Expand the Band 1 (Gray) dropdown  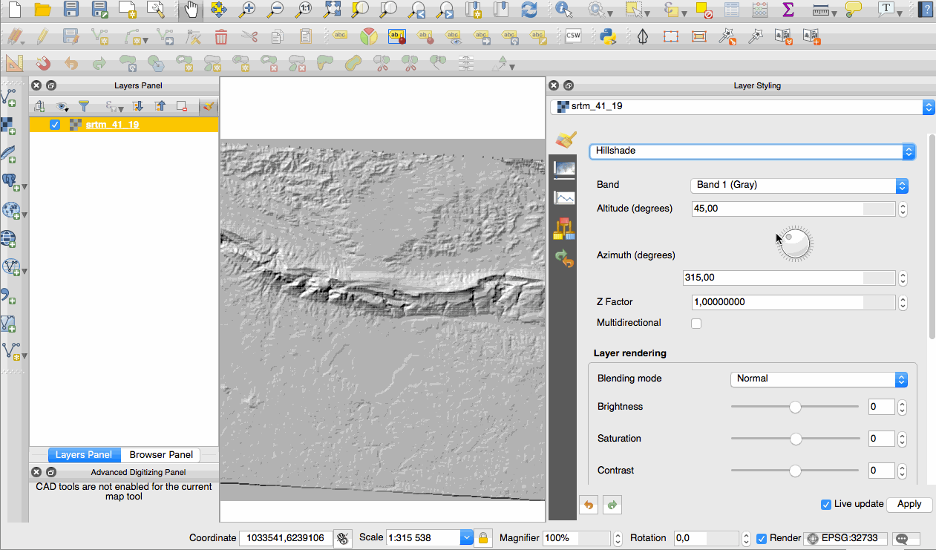[x=799, y=185]
